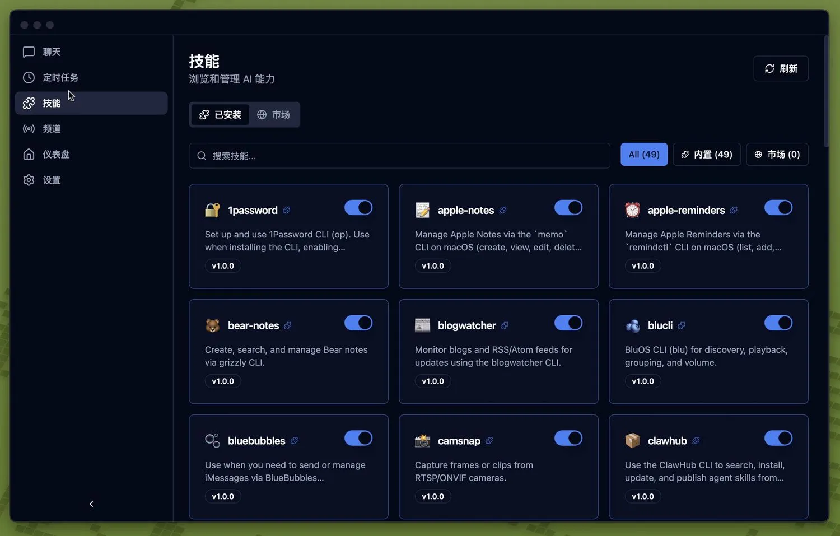Open the 聊天 chat icon in sidebar

[29, 52]
